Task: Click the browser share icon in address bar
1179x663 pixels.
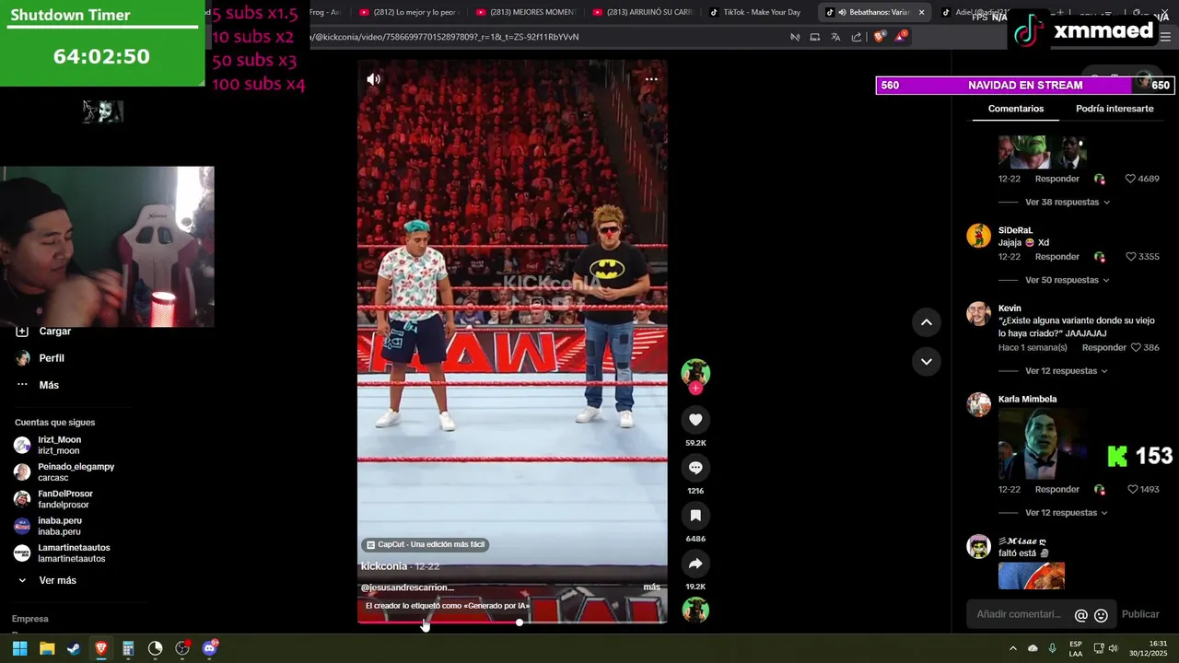Action: pyautogui.click(x=857, y=37)
